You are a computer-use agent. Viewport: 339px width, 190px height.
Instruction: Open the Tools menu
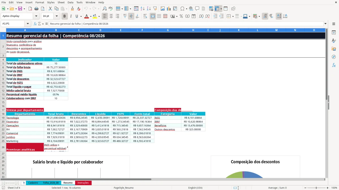(x=79, y=2)
